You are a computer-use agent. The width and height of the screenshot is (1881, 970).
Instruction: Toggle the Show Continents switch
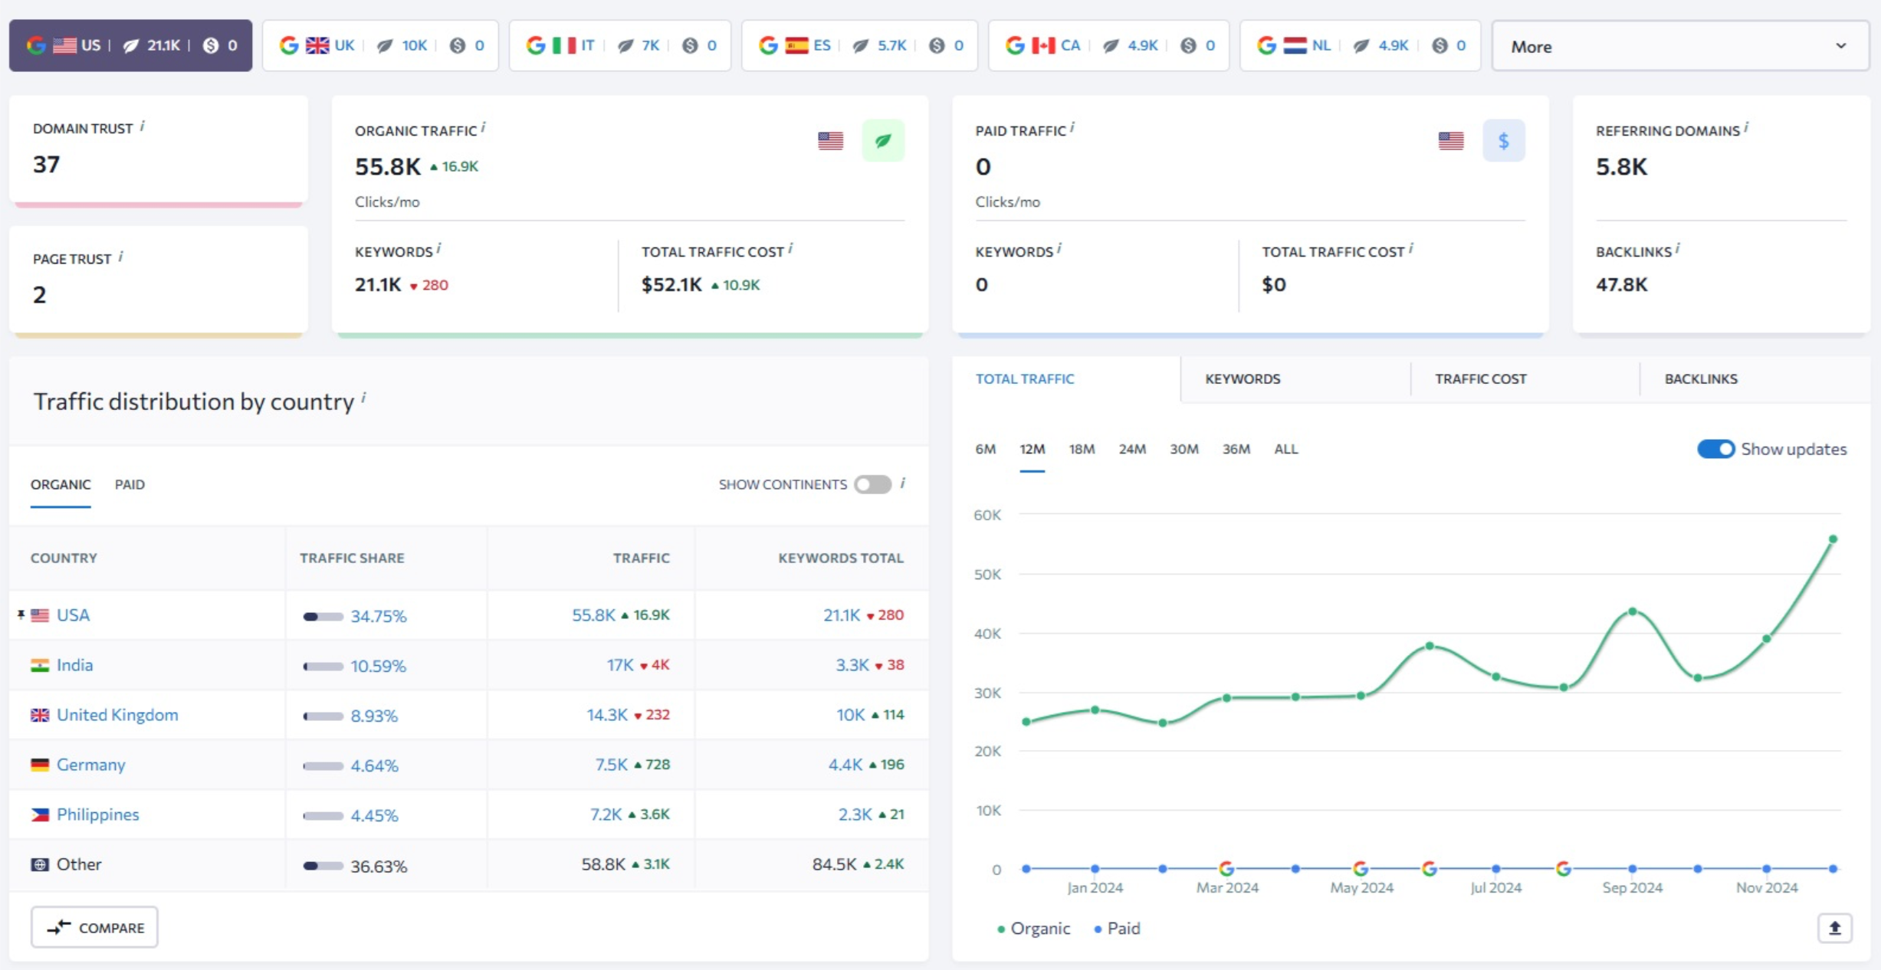tap(872, 484)
